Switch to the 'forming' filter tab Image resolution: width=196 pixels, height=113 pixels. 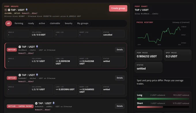[x=19, y=23]
